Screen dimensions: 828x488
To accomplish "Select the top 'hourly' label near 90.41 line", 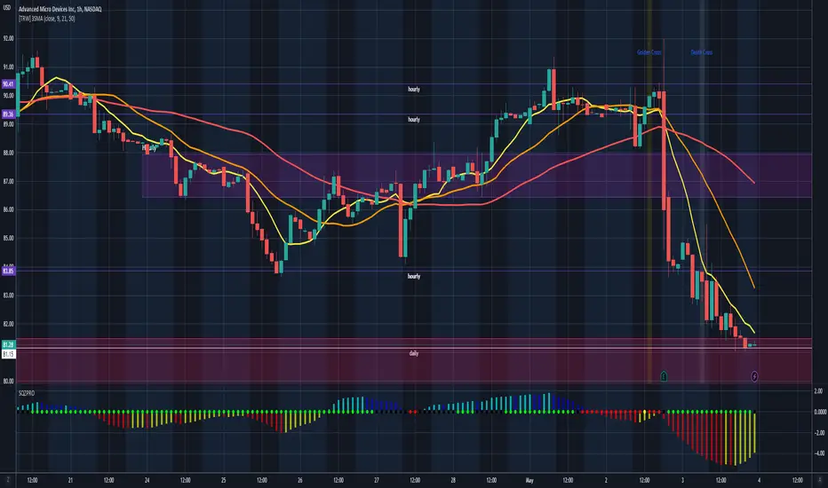I will pos(414,89).
